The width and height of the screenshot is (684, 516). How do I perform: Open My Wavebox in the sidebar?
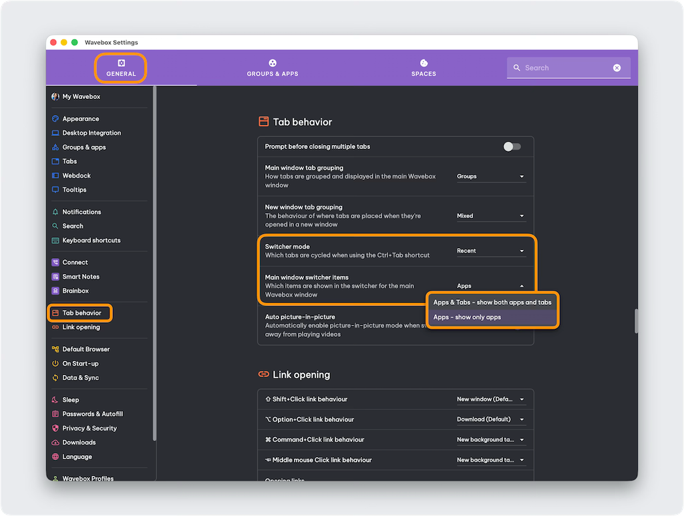click(81, 97)
